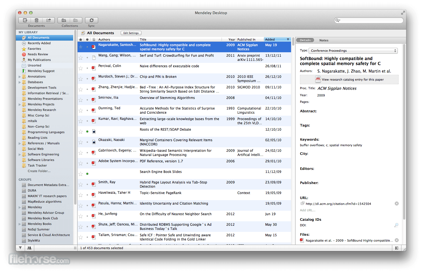Screen dimensions: 422x273
Task: Open the dl.acm.org citation URL
Action: coord(338,204)
